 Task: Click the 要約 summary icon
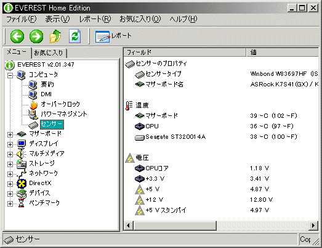[x=33, y=85]
